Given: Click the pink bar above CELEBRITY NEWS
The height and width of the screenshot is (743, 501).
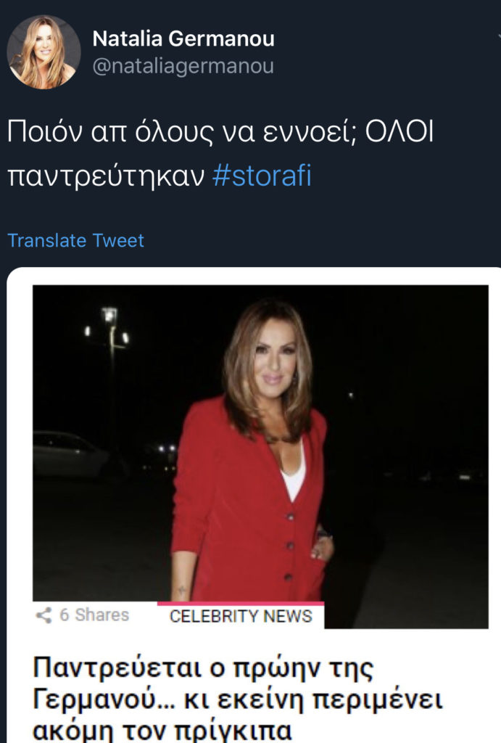Looking at the screenshot, I should [241, 603].
